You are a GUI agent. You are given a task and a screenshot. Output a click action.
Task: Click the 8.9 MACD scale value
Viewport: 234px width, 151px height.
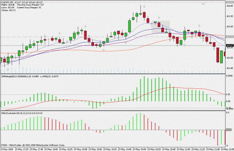228,113
